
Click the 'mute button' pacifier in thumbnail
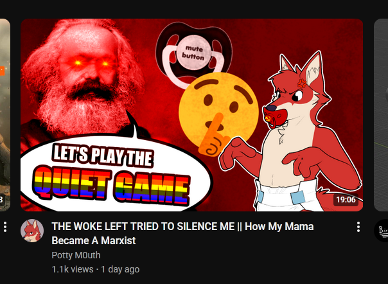194,55
